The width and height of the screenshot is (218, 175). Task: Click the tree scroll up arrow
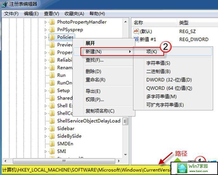tap(125, 22)
